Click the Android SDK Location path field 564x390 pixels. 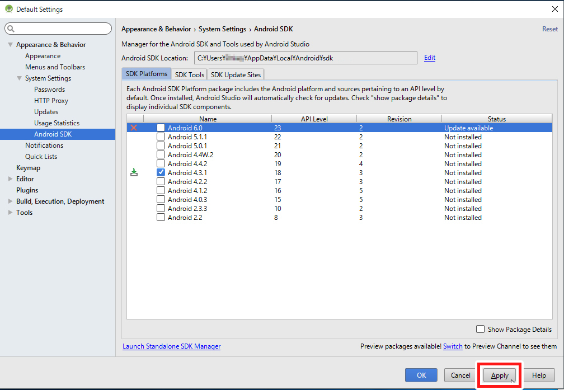(305, 58)
